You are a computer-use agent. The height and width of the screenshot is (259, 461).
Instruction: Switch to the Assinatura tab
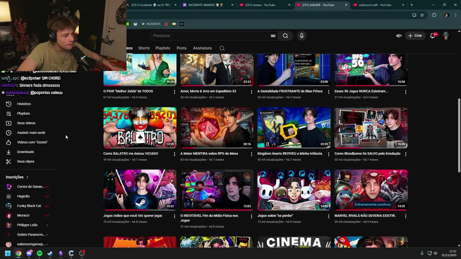[x=202, y=48]
